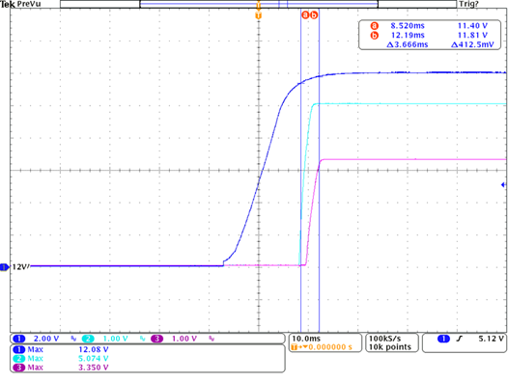Click the 100kS/s sample rate readout
The image size is (508, 382).
pos(385,339)
